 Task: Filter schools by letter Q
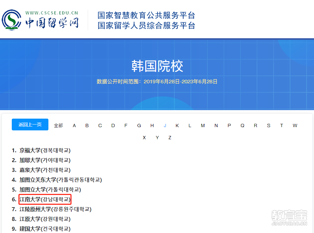tap(242, 125)
